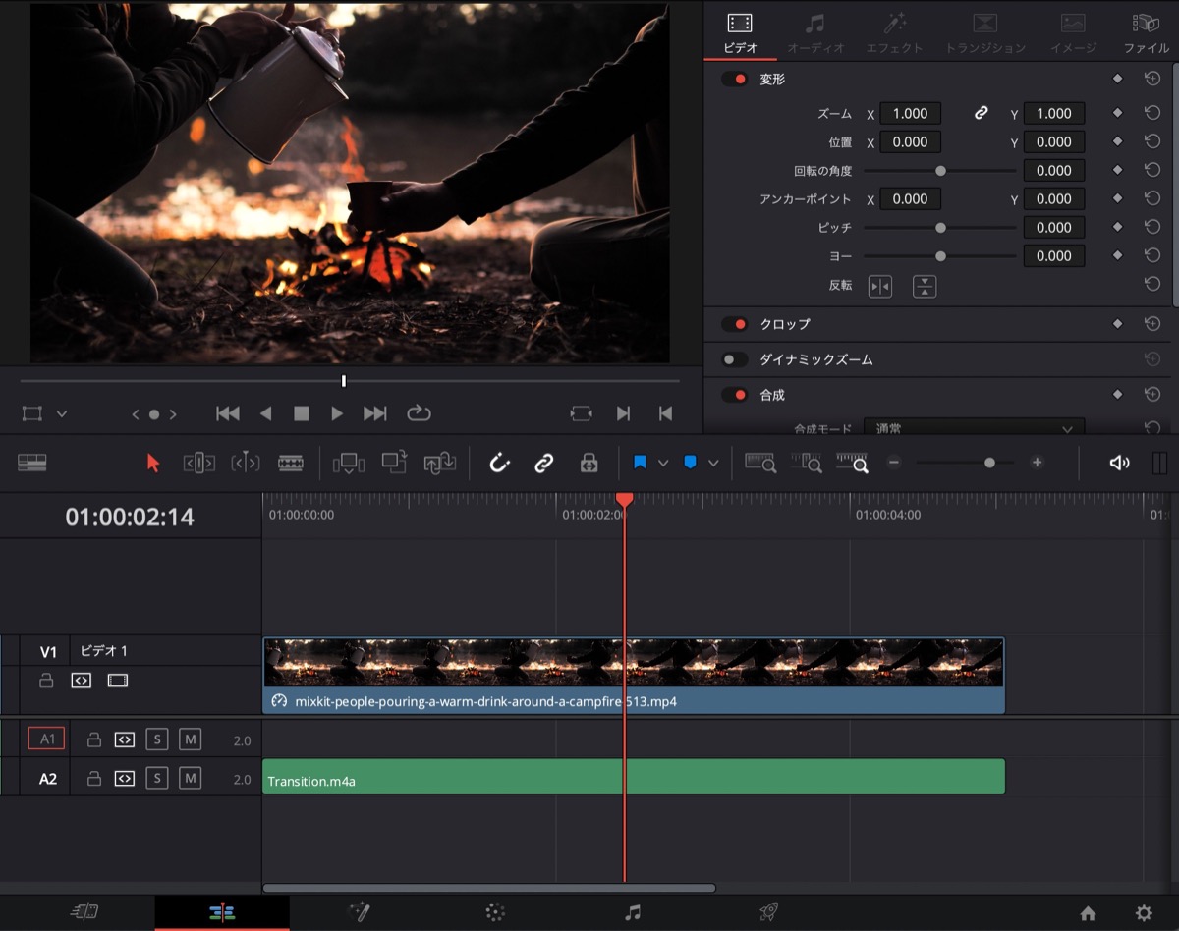Screen dimensions: 1179x931
Task: Expand the ダイナミックズーム section header
Action: click(x=816, y=360)
